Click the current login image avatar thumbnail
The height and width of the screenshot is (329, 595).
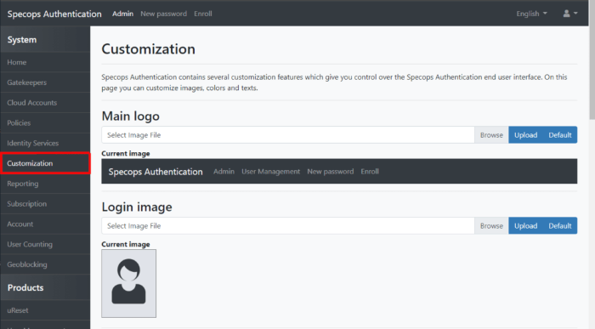(x=128, y=283)
